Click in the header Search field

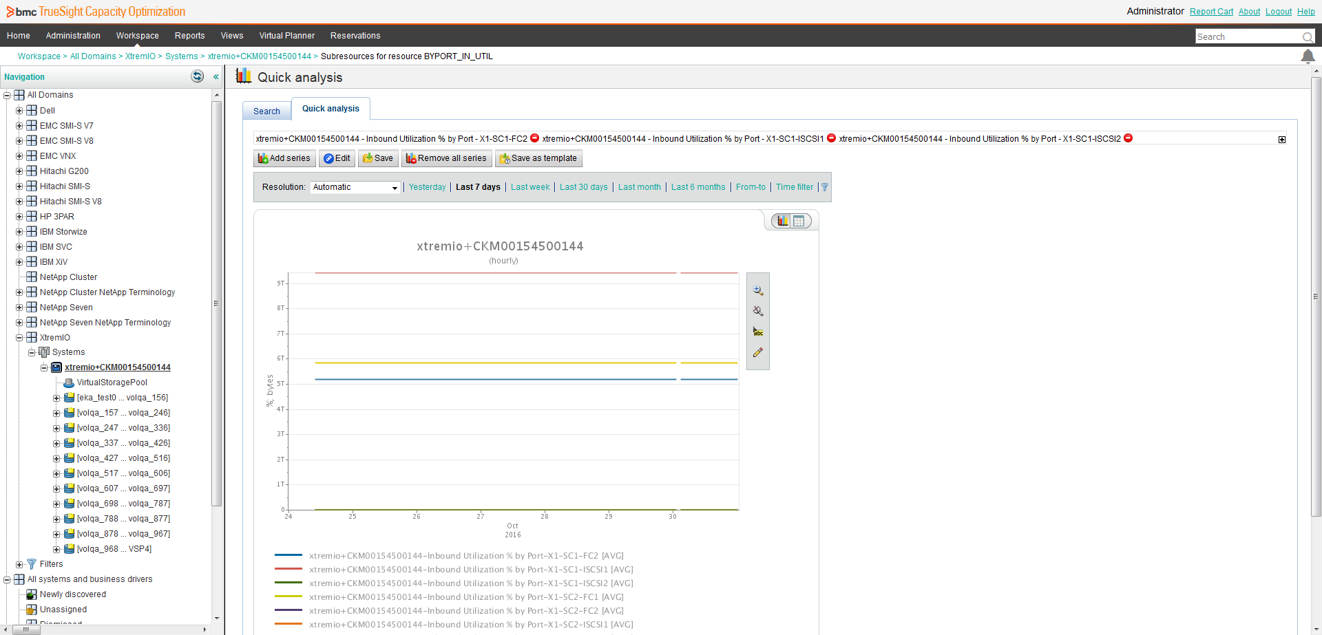click(x=1248, y=37)
